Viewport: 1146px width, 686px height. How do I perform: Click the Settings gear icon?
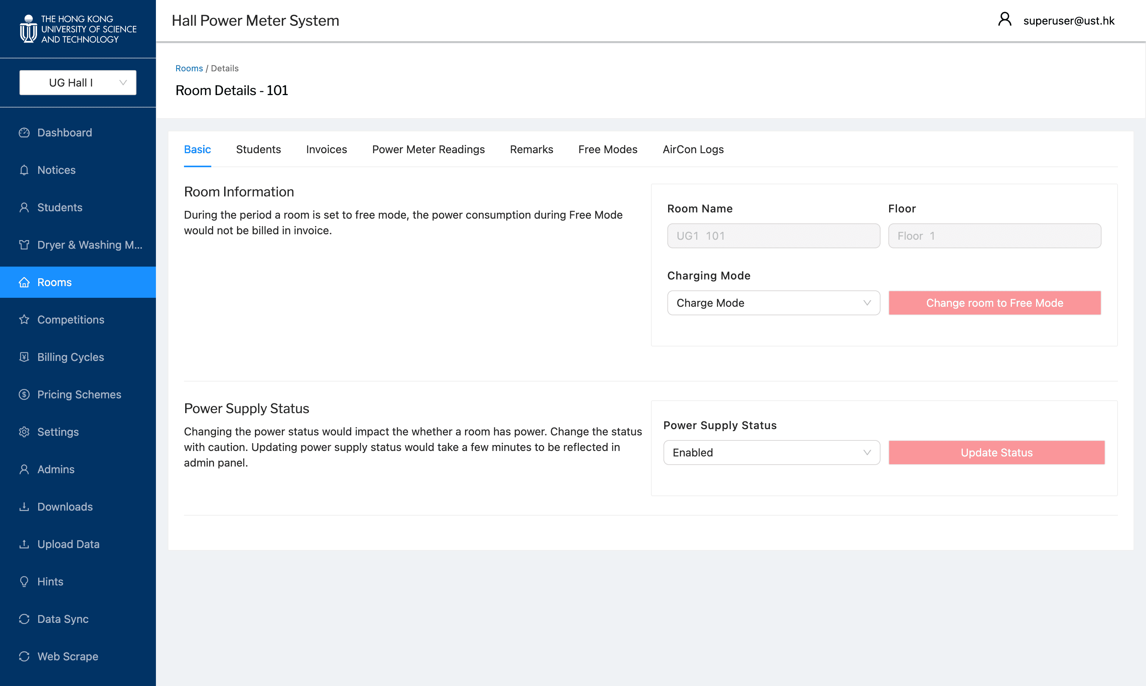point(24,432)
